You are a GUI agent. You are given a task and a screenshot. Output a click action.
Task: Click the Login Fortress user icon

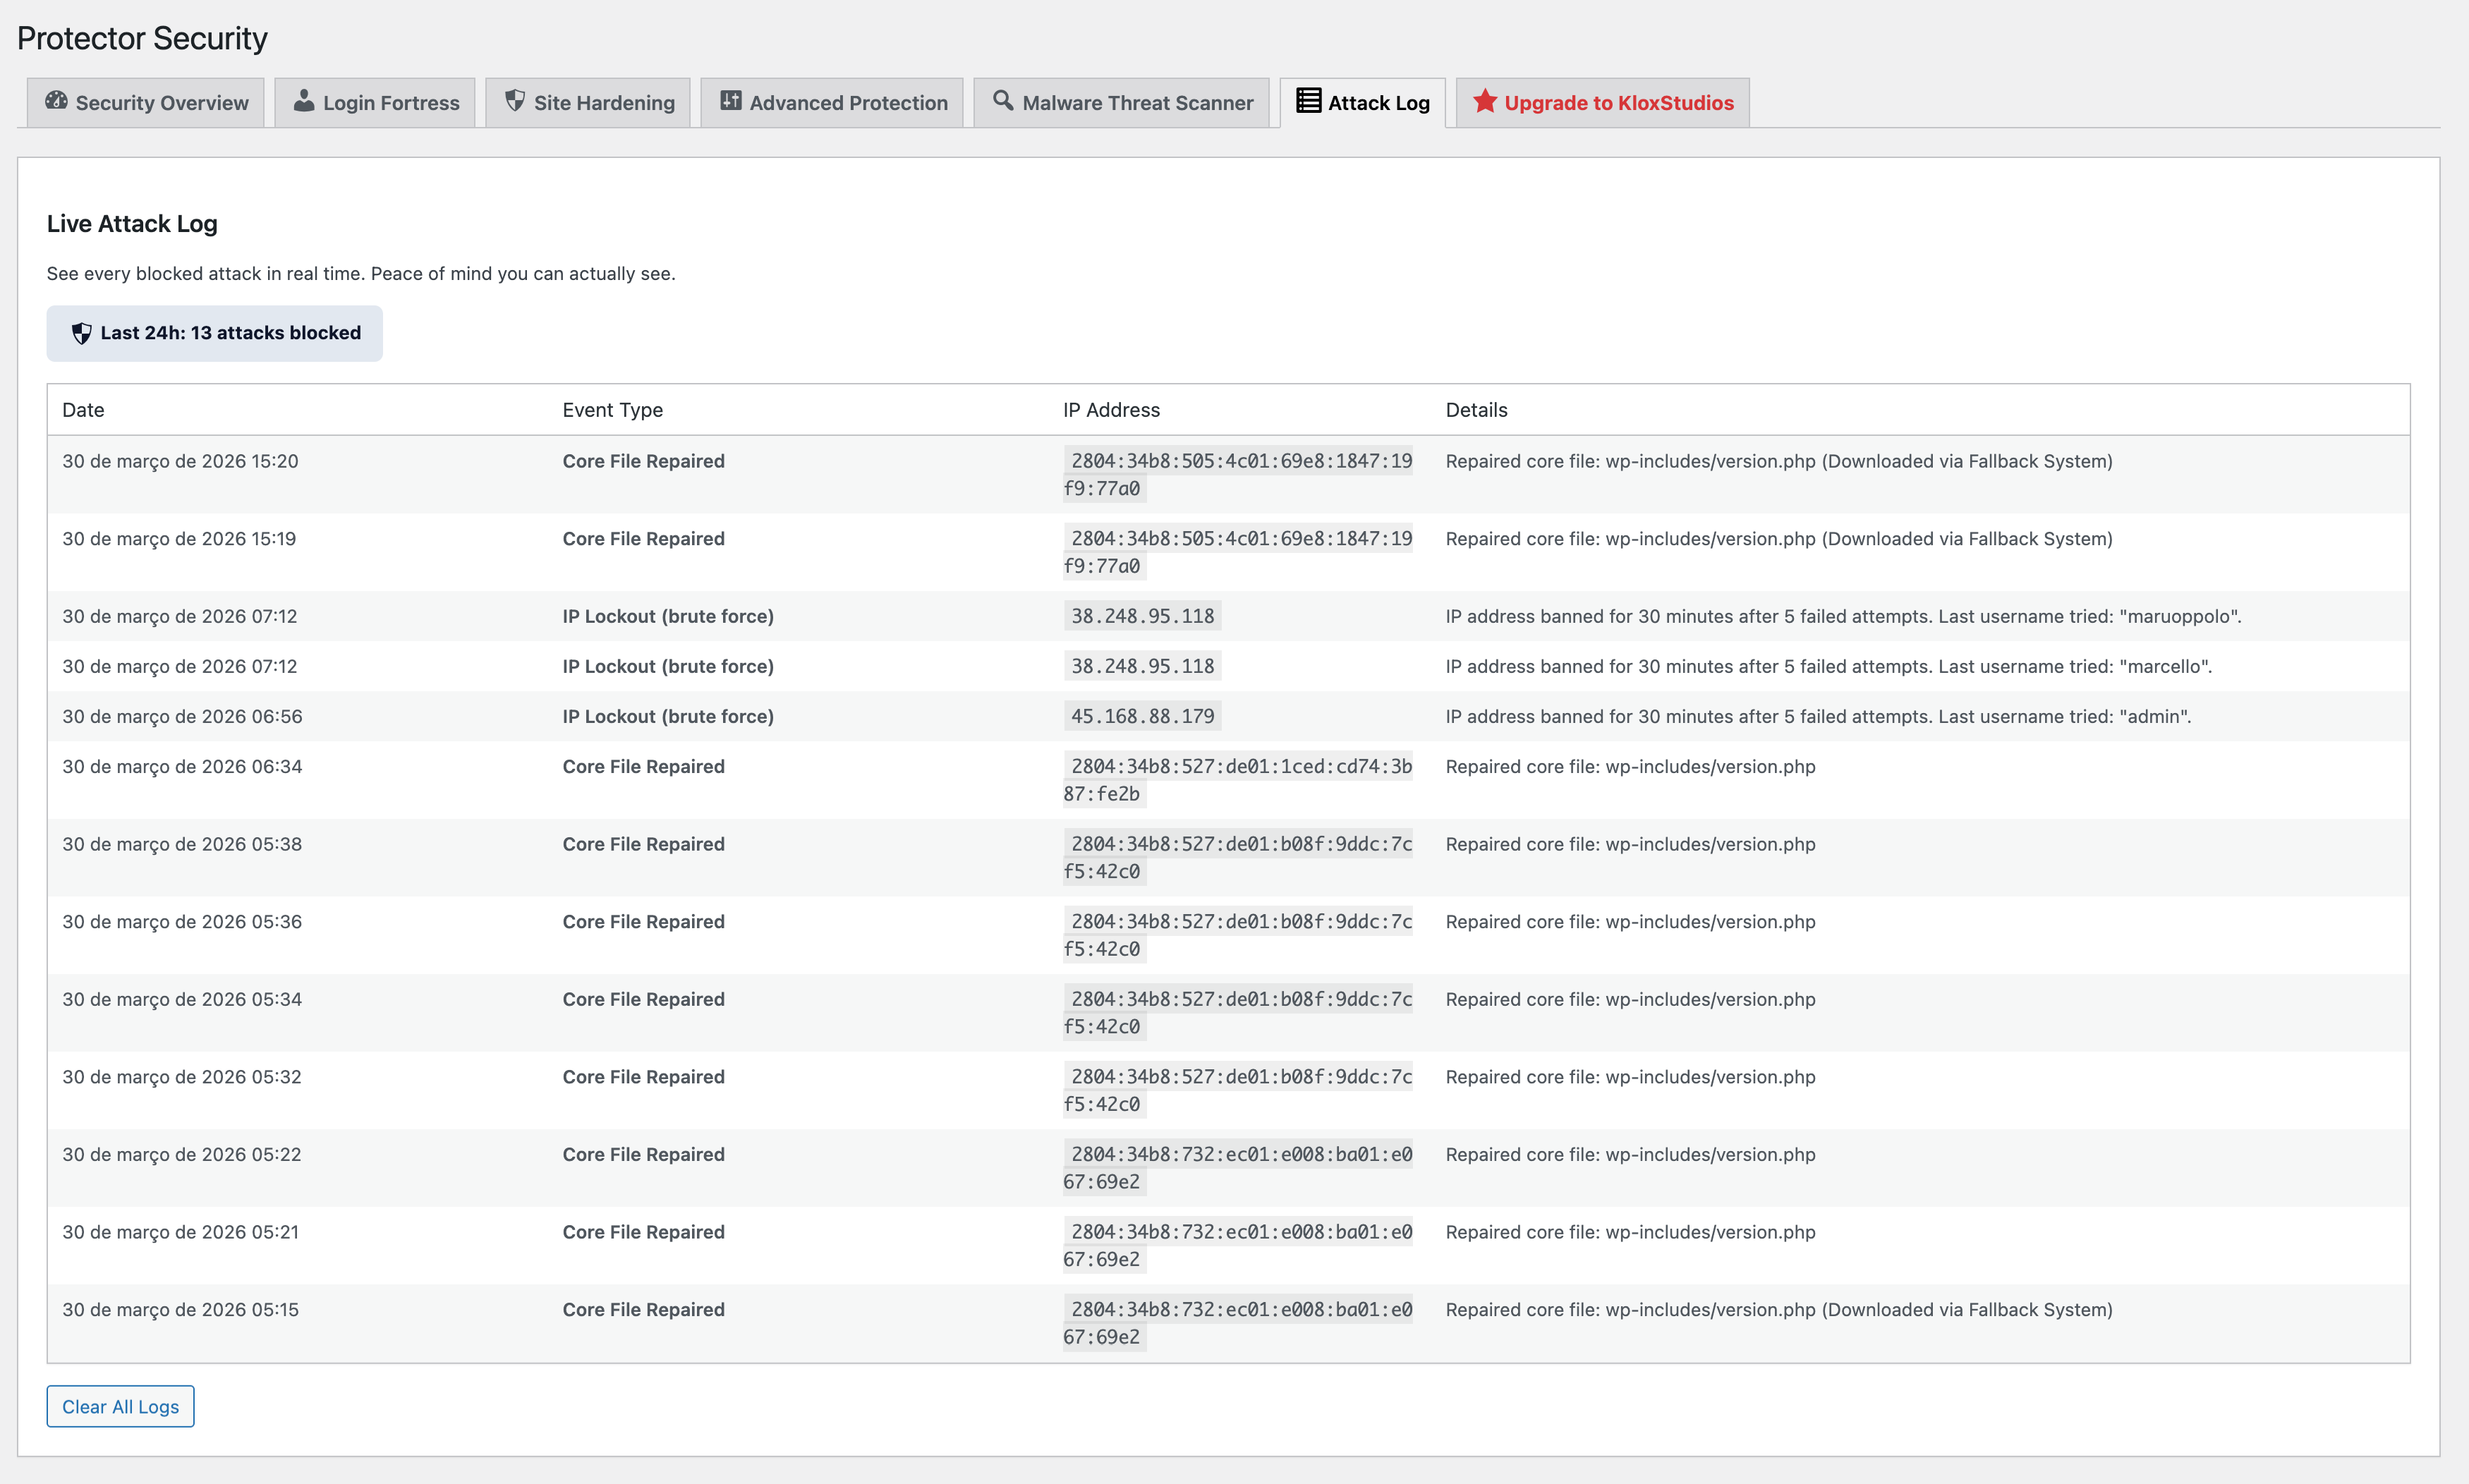(x=304, y=101)
